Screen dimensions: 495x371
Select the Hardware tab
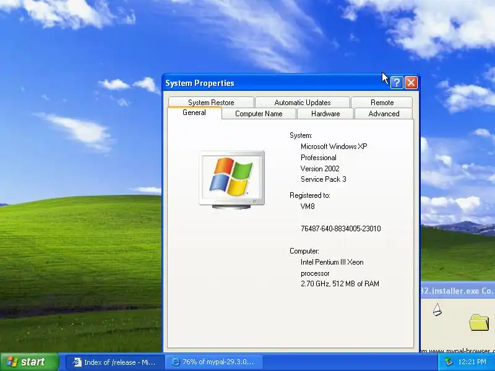click(325, 114)
